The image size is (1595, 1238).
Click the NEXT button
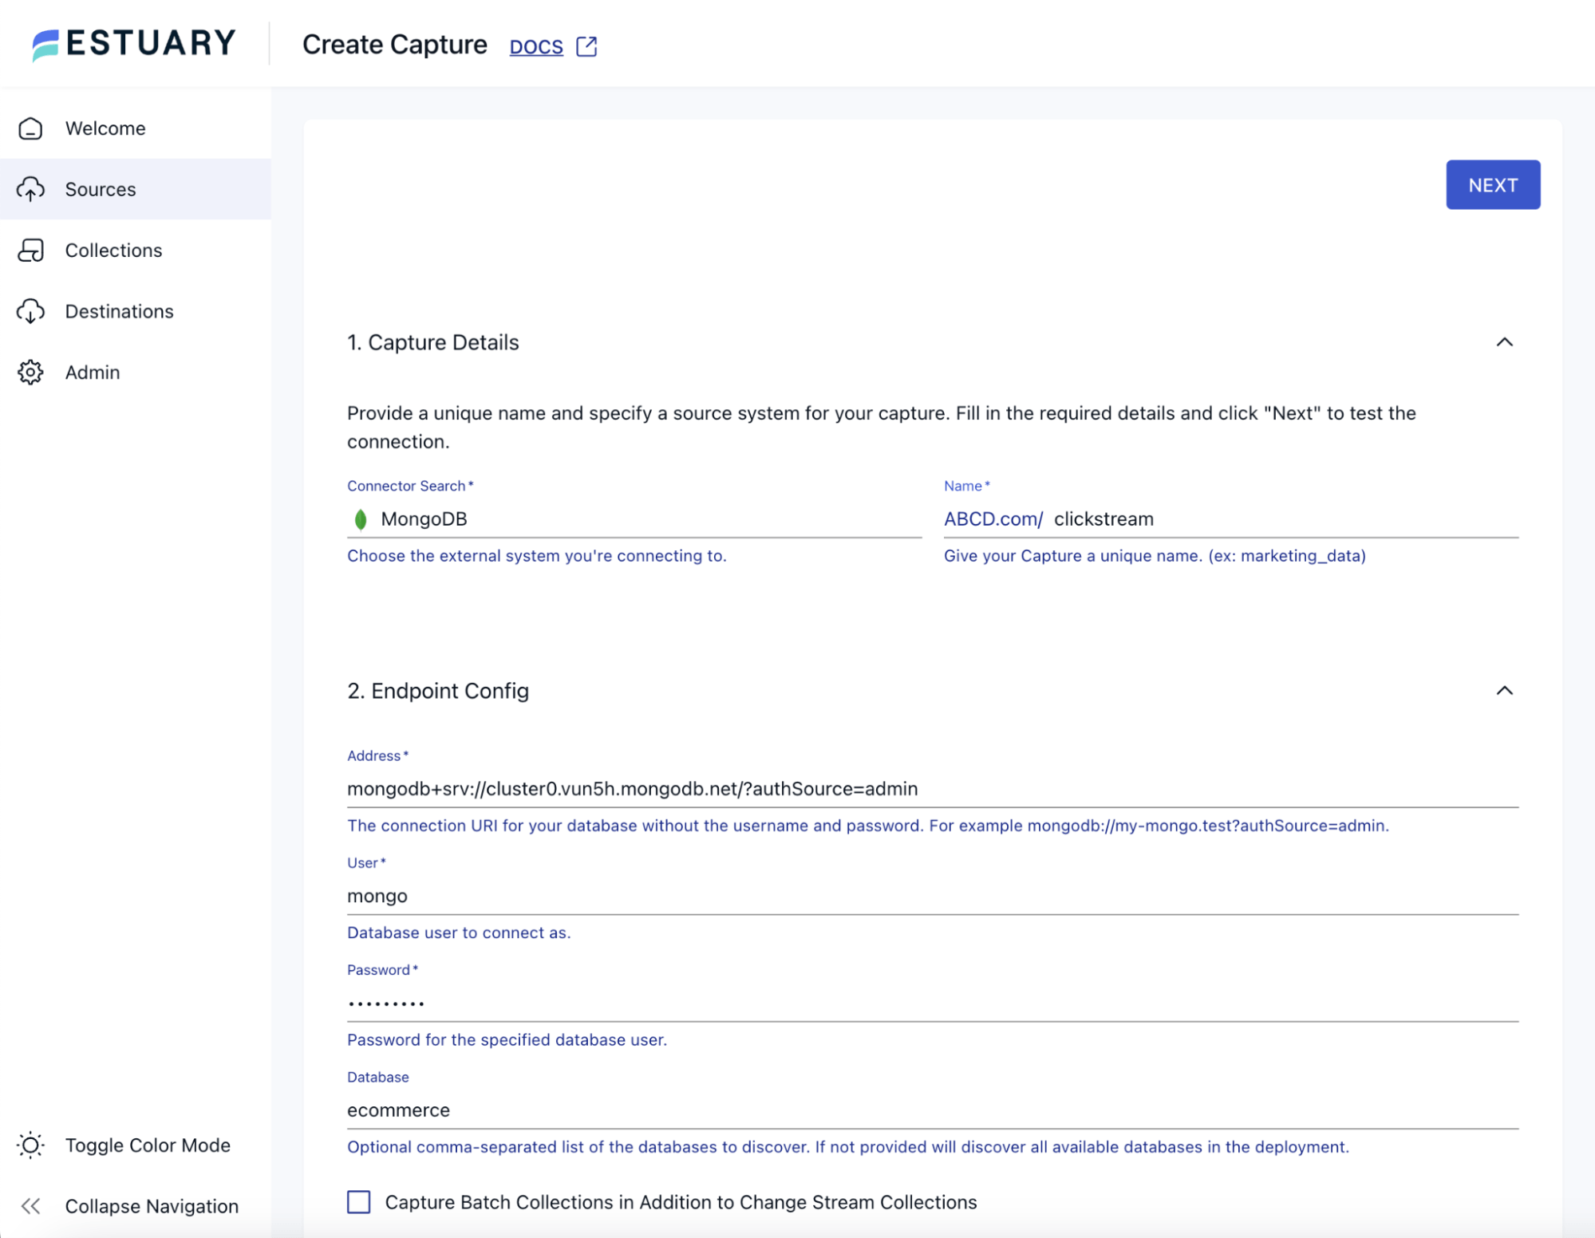(x=1493, y=185)
